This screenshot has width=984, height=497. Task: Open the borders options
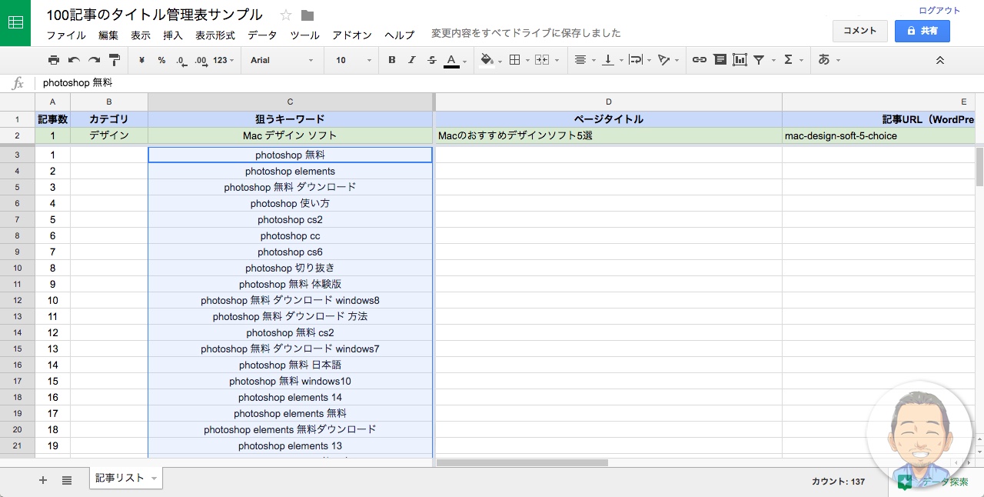click(x=519, y=60)
